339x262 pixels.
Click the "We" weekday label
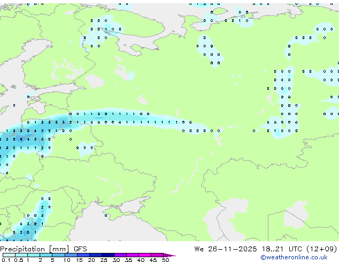coord(199,249)
